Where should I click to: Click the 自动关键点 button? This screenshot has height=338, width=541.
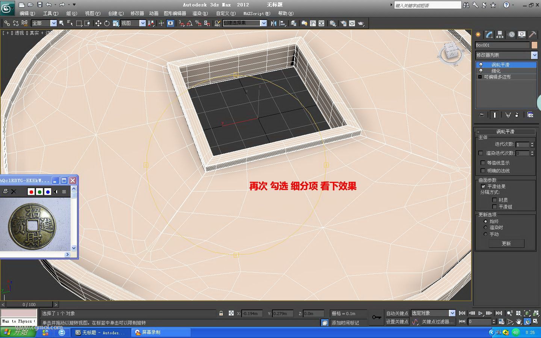point(397,313)
